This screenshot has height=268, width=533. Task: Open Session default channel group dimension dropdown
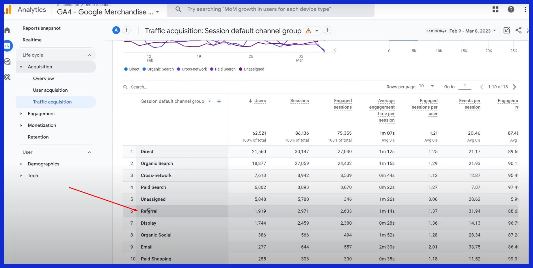click(210, 101)
